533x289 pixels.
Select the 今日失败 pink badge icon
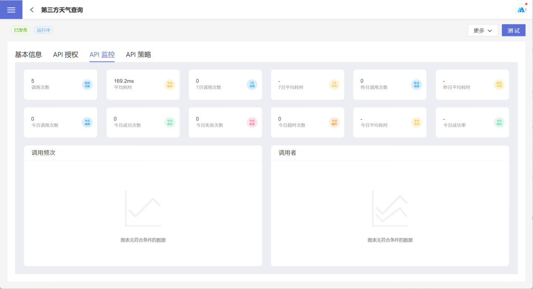[x=252, y=123]
